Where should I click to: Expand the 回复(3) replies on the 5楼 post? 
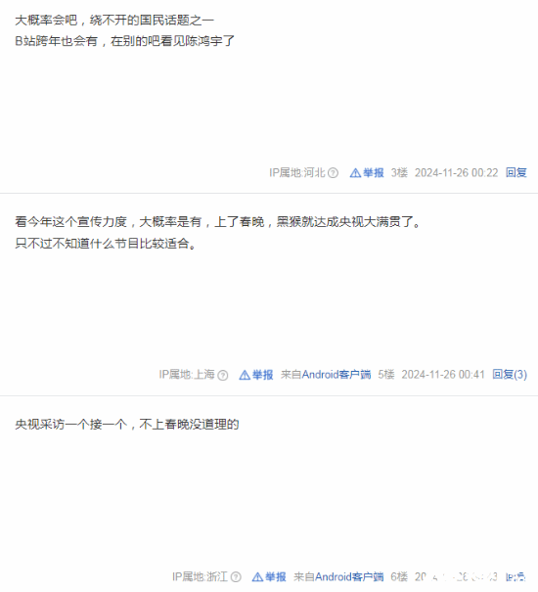tap(510, 375)
